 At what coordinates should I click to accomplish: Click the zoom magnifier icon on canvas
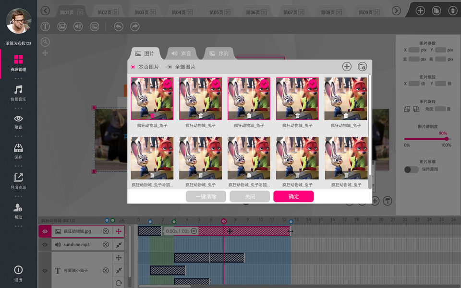pyautogui.click(x=45, y=42)
